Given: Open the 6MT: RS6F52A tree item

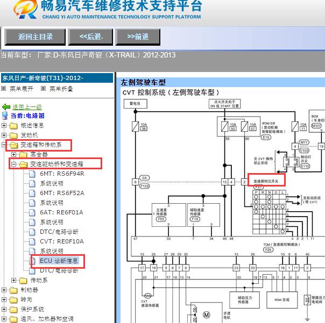Looking at the screenshot, I should tap(62, 193).
